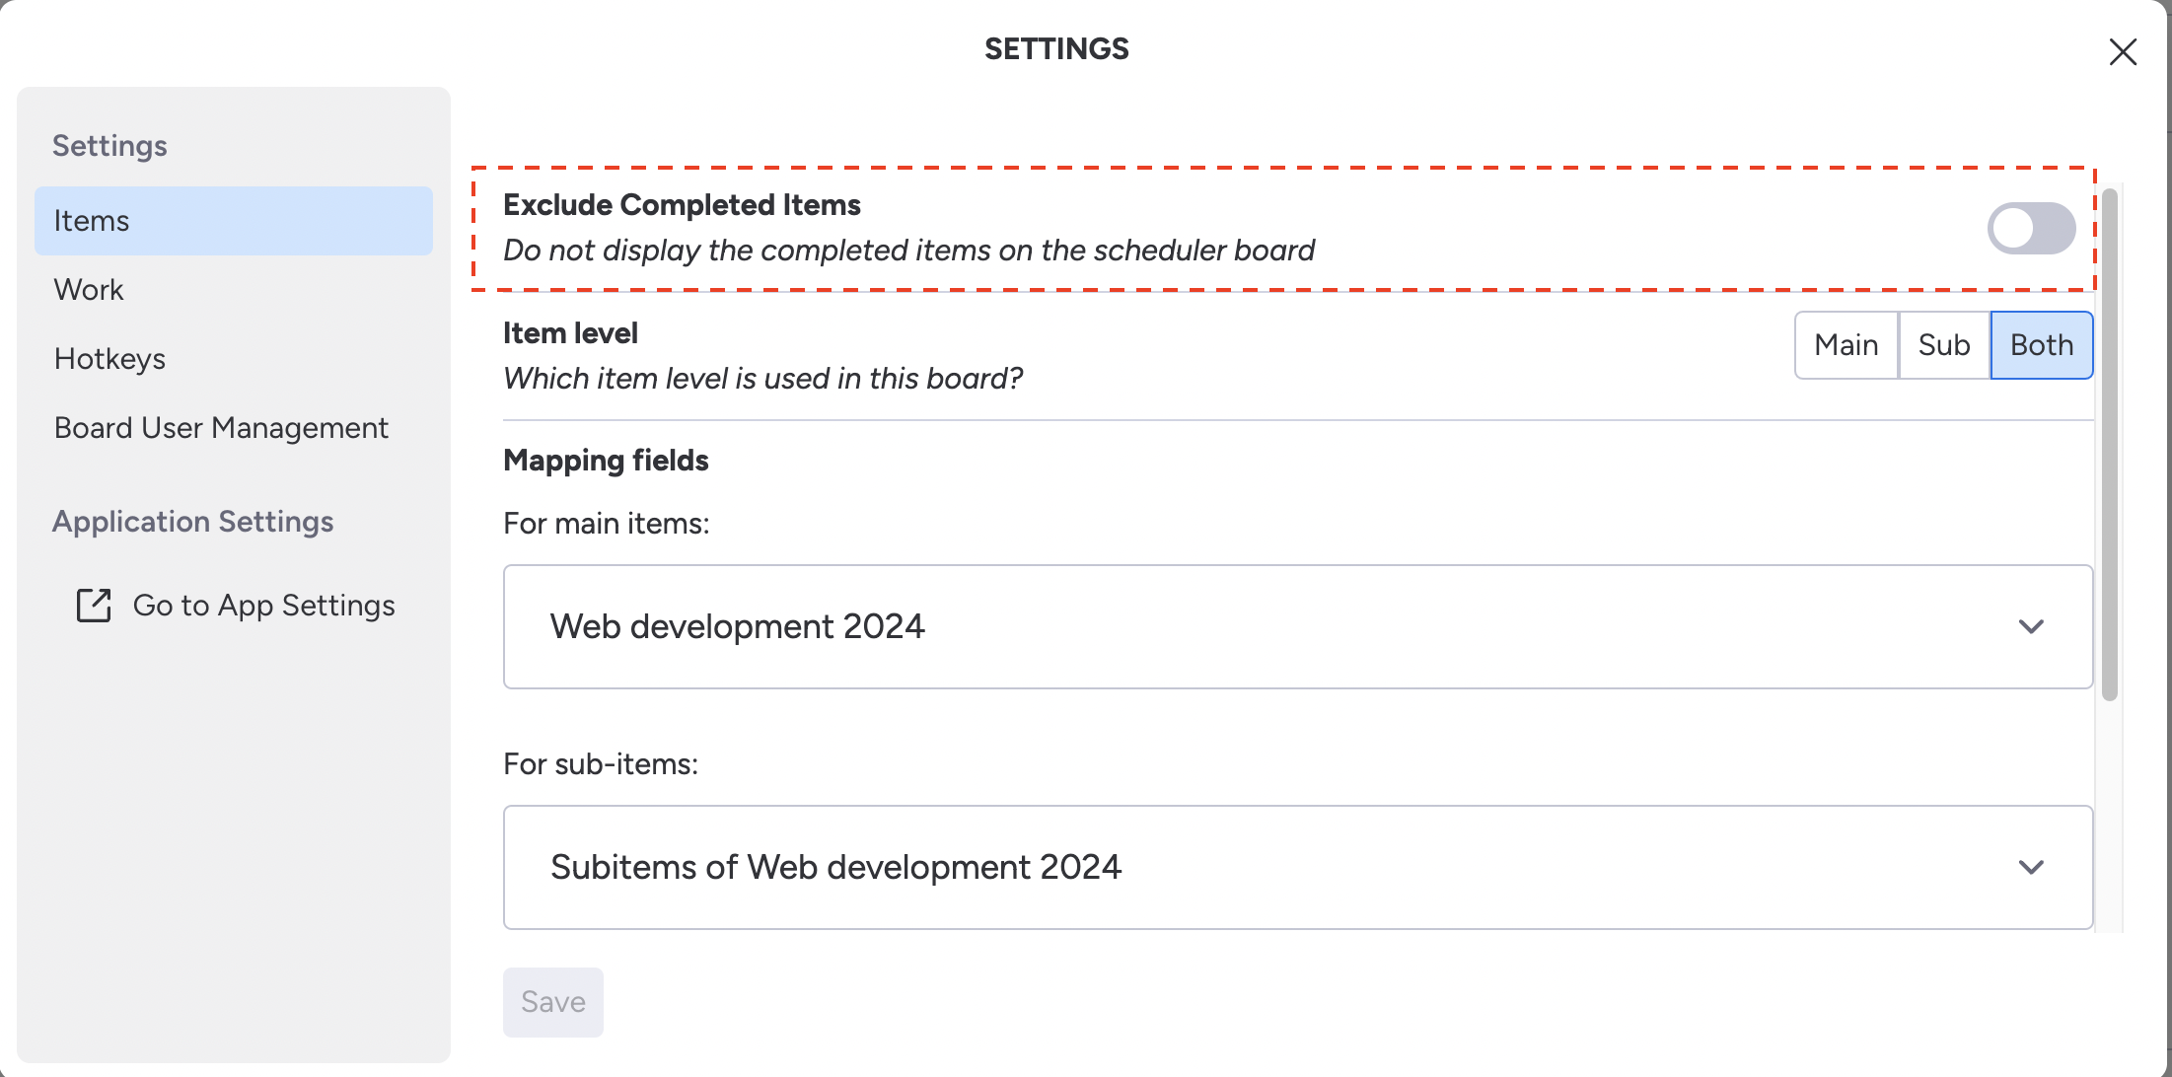Click the Exclude Completed Items title text
The image size is (2172, 1077).
(x=682, y=205)
